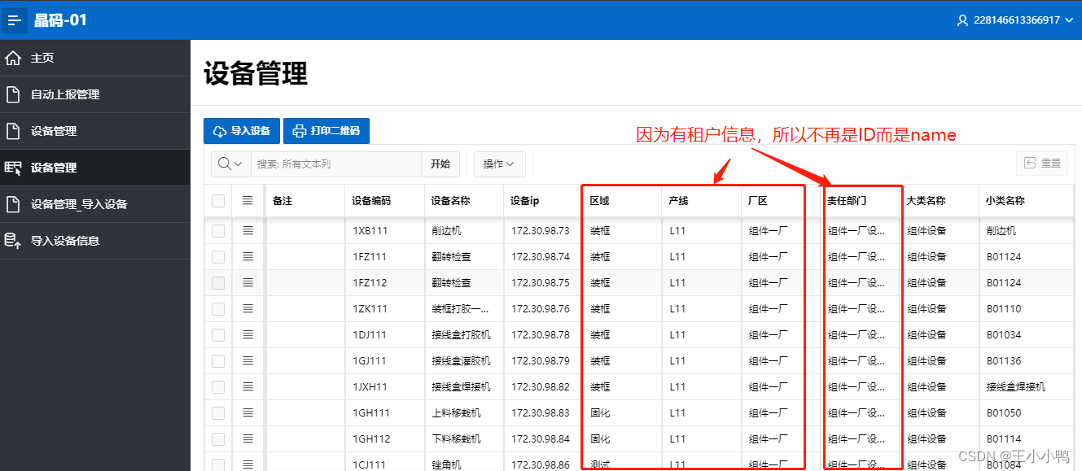1082x471 pixels.
Task: Click the 接线盒打胶机 device name cell
Action: (464, 335)
